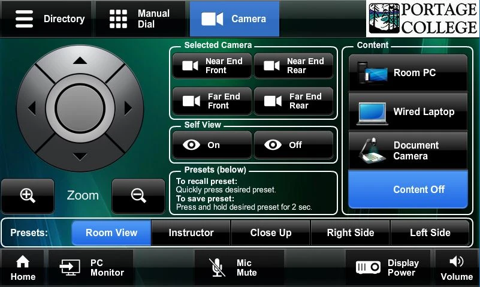480x287 pixels.
Task: Recall the Close Up preset
Action: [x=271, y=233]
